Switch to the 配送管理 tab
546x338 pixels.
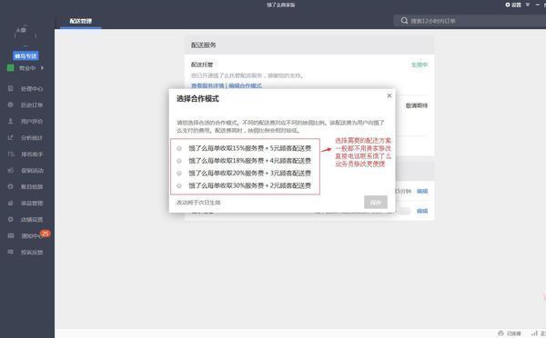coord(81,21)
